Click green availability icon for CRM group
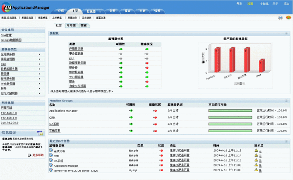This screenshot has width=293, height=180. [131, 117]
